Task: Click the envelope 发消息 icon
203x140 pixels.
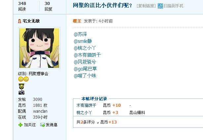Action: tap(43, 125)
